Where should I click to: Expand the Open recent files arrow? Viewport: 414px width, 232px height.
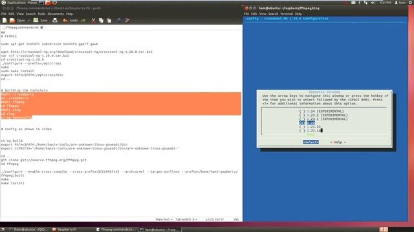[28, 20]
